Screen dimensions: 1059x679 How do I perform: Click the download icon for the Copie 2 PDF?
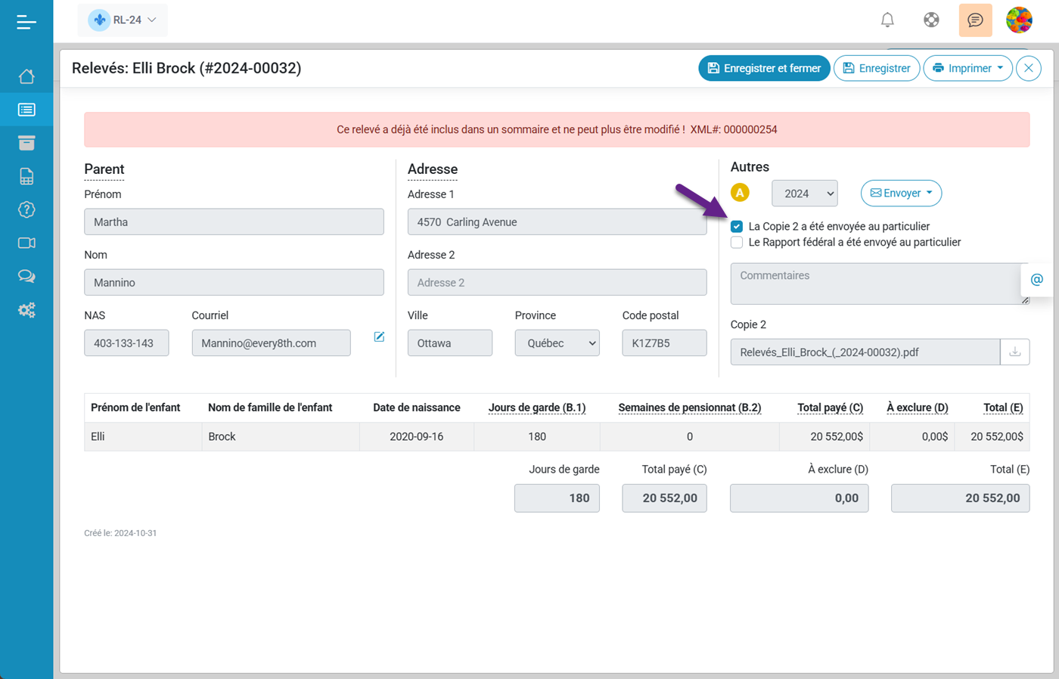click(1015, 352)
